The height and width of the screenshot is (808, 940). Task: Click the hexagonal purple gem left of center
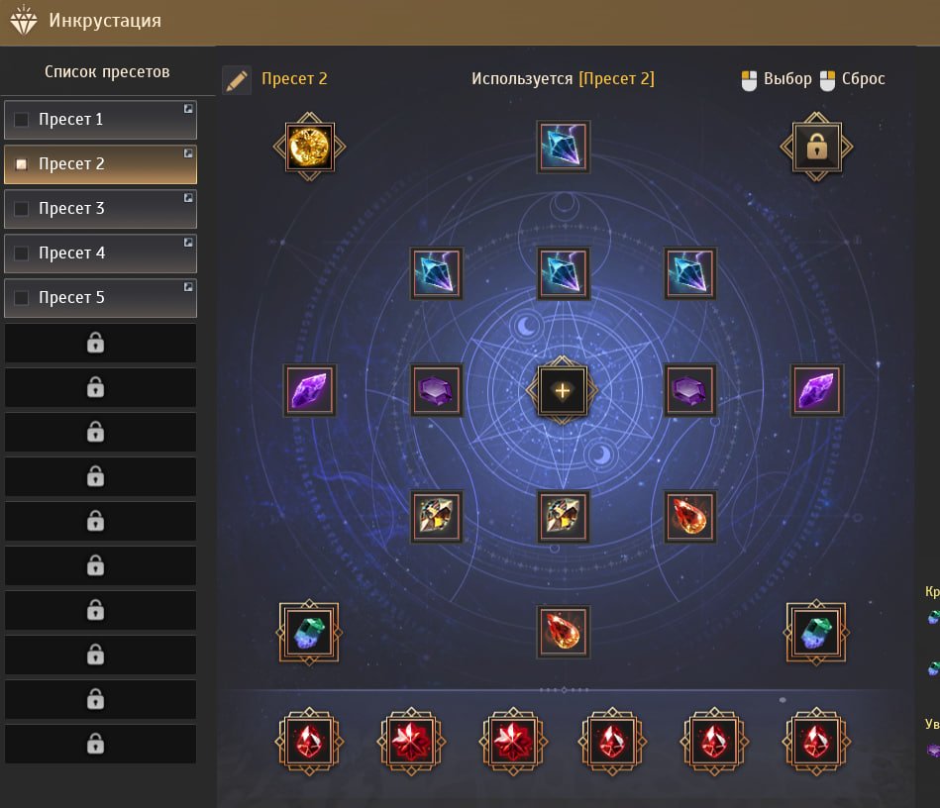click(437, 390)
